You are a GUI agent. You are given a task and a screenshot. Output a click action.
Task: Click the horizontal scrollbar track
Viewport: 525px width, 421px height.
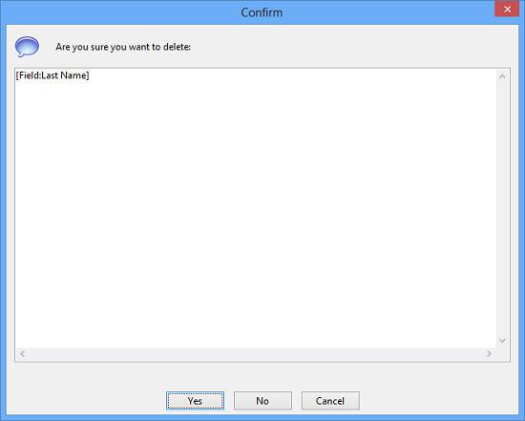256,353
